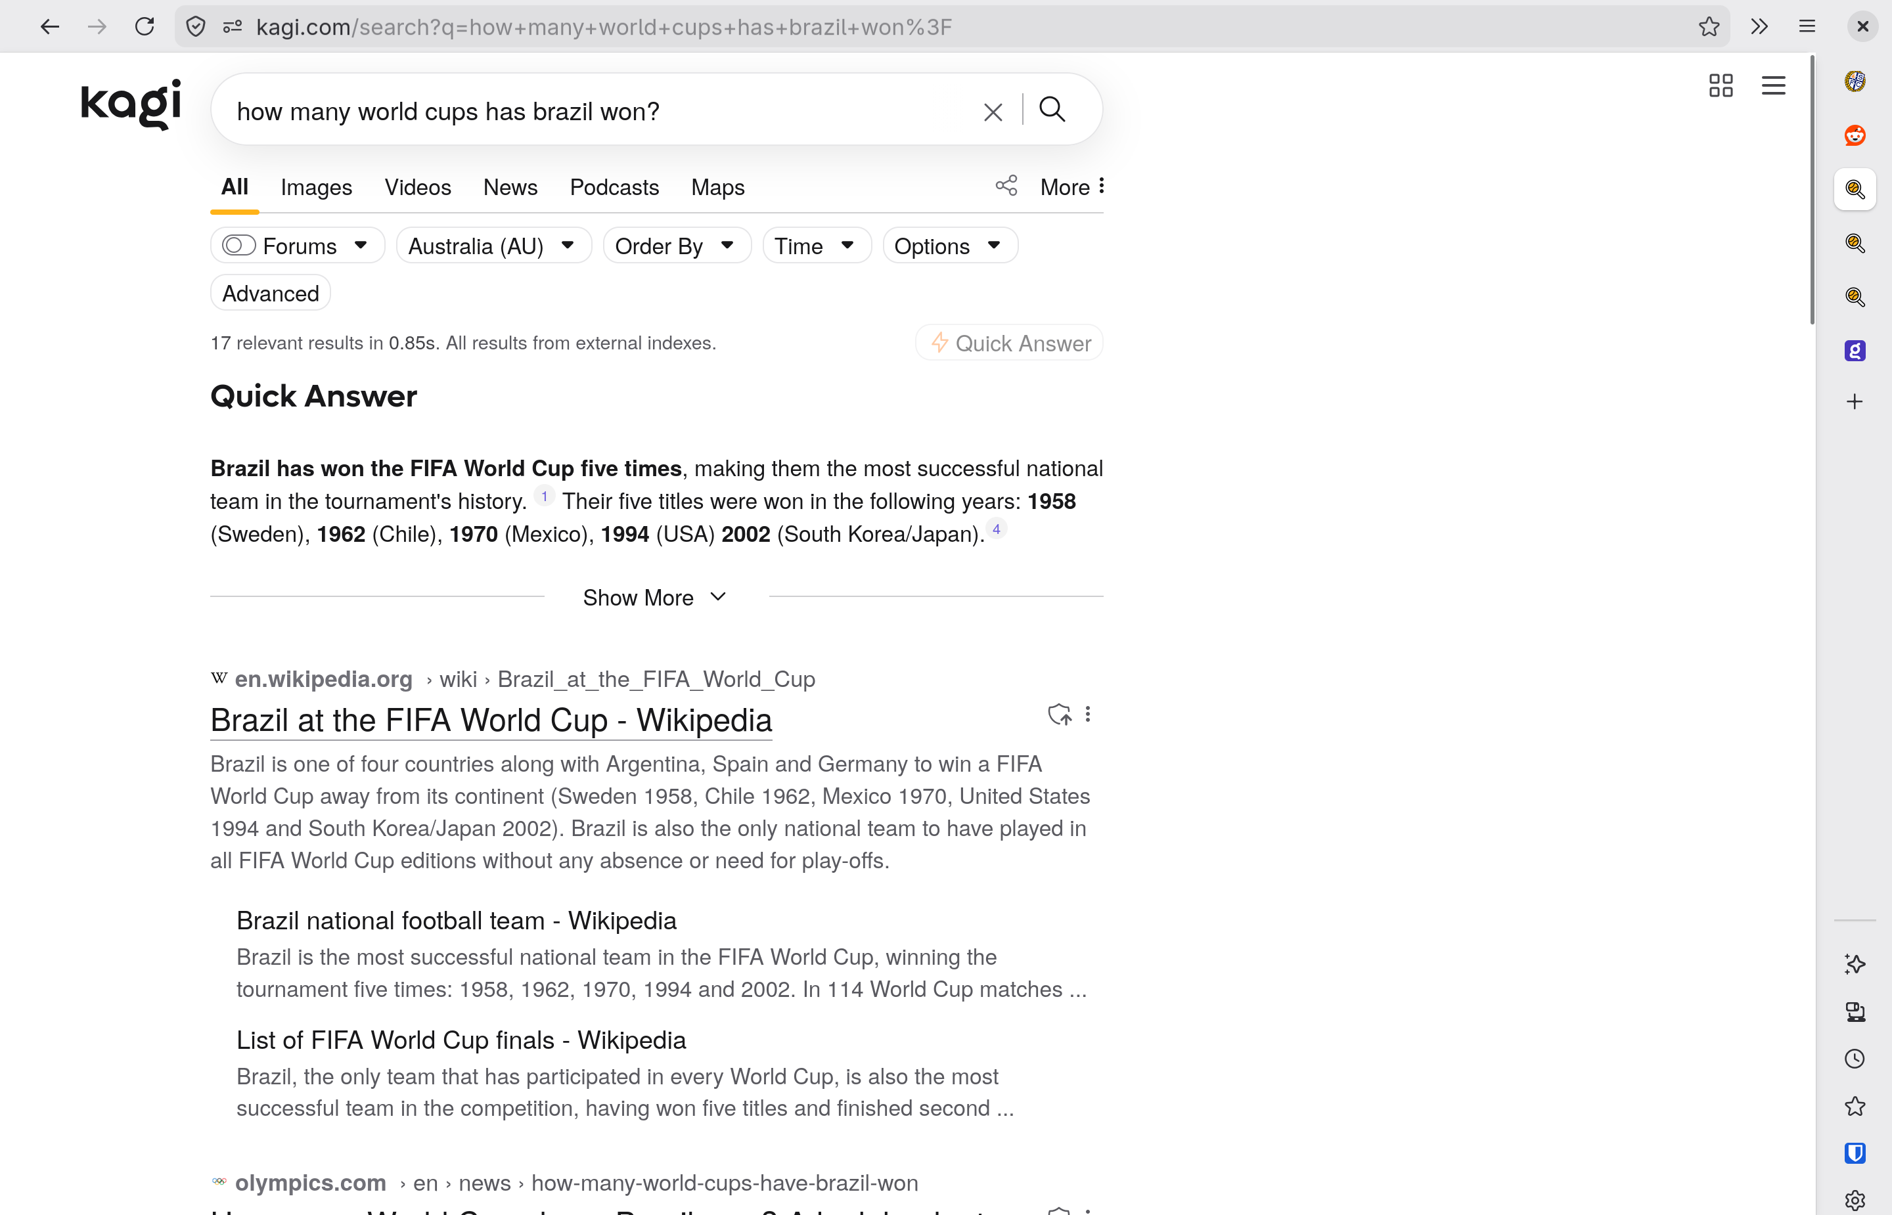Switch to the Images tab
Viewport: 1892px width, 1215px height.
[x=317, y=187]
